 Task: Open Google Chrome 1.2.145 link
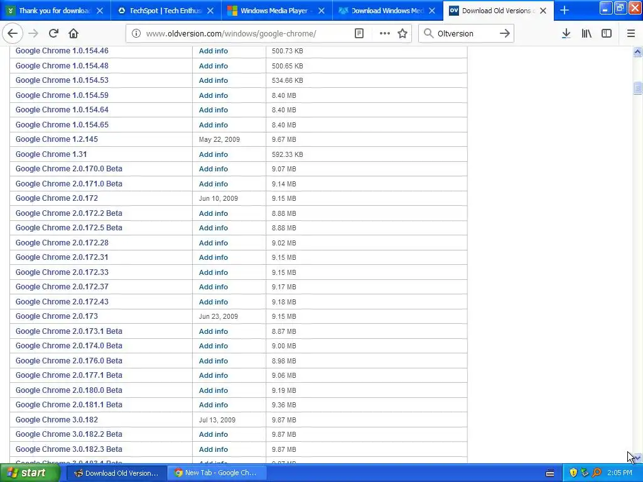pos(57,139)
